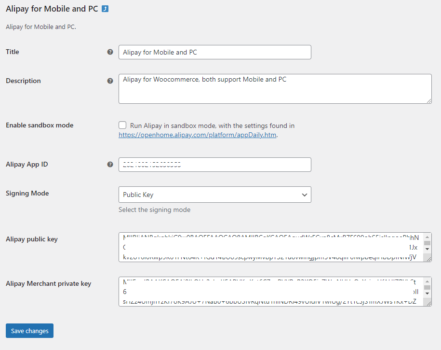Show help tooltip for Alipay App ID

point(110,164)
